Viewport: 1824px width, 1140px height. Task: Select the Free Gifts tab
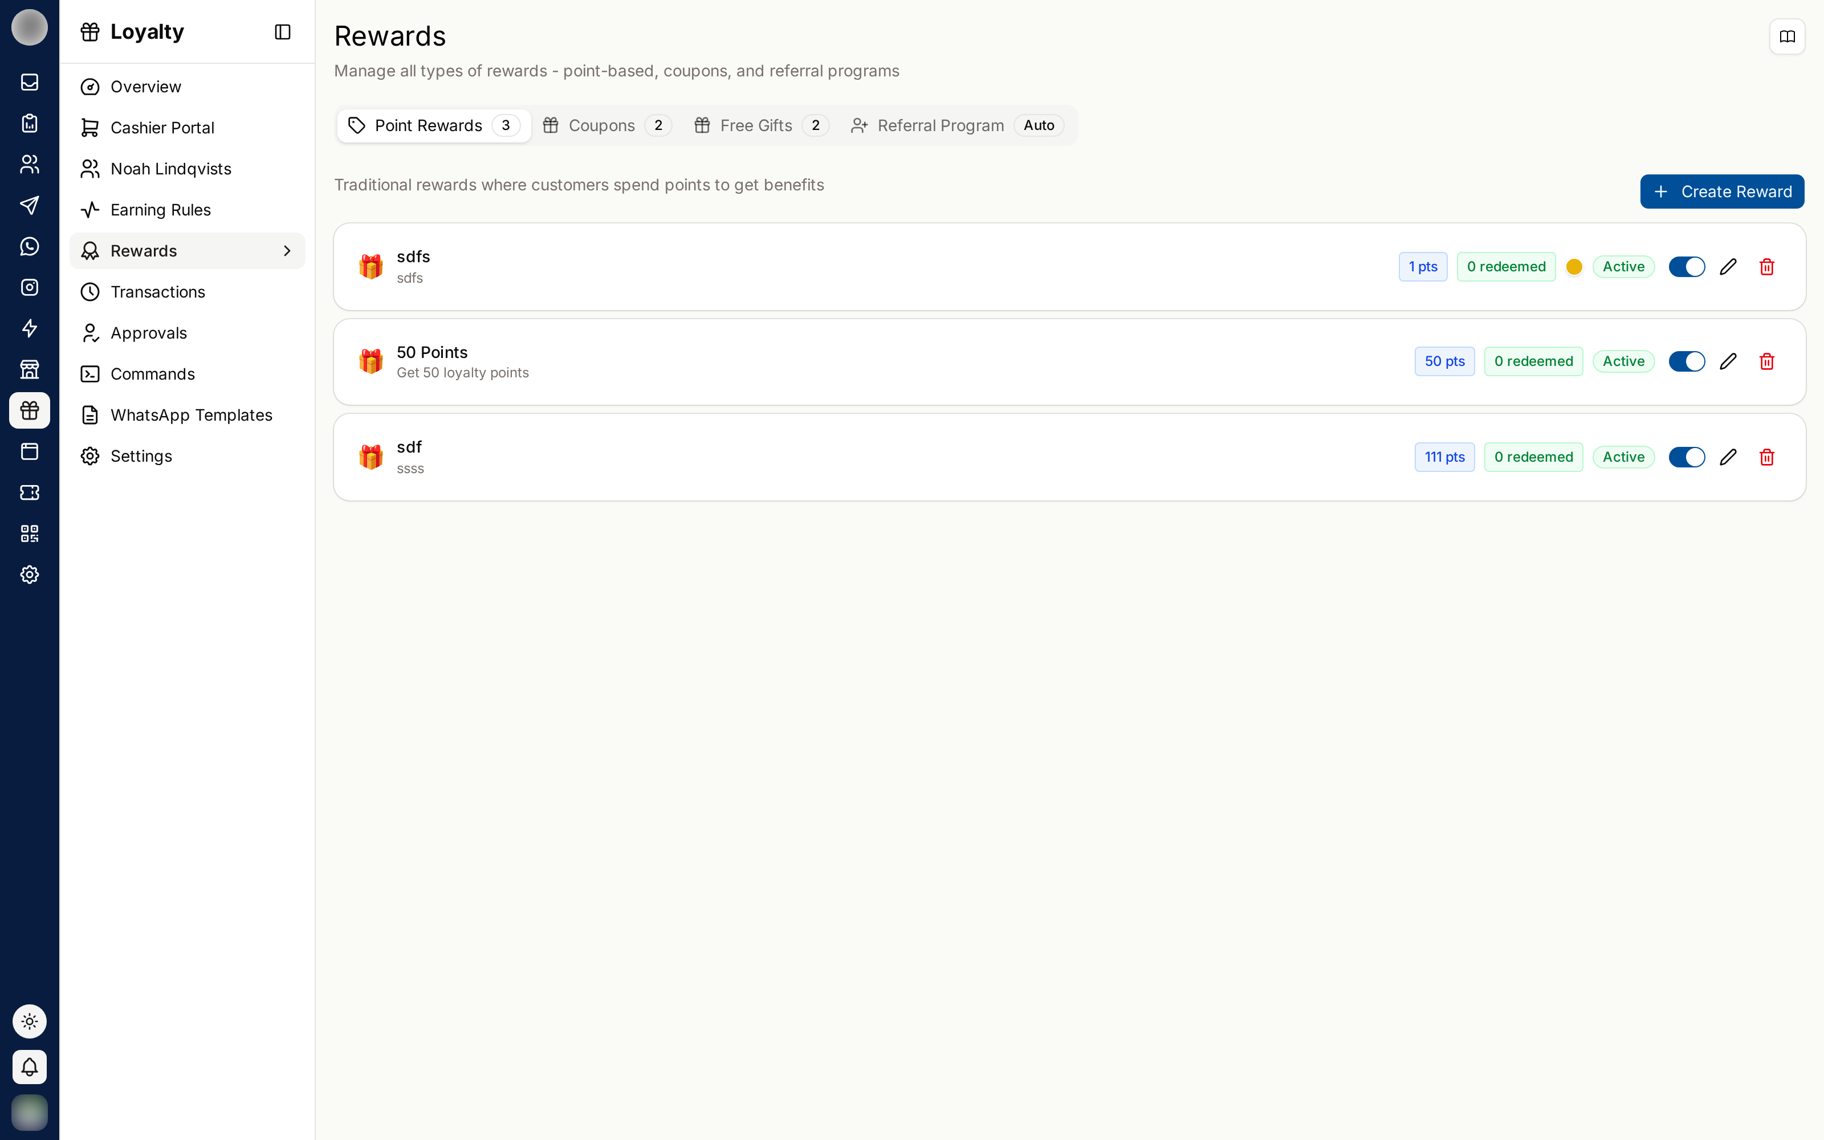[762, 125]
